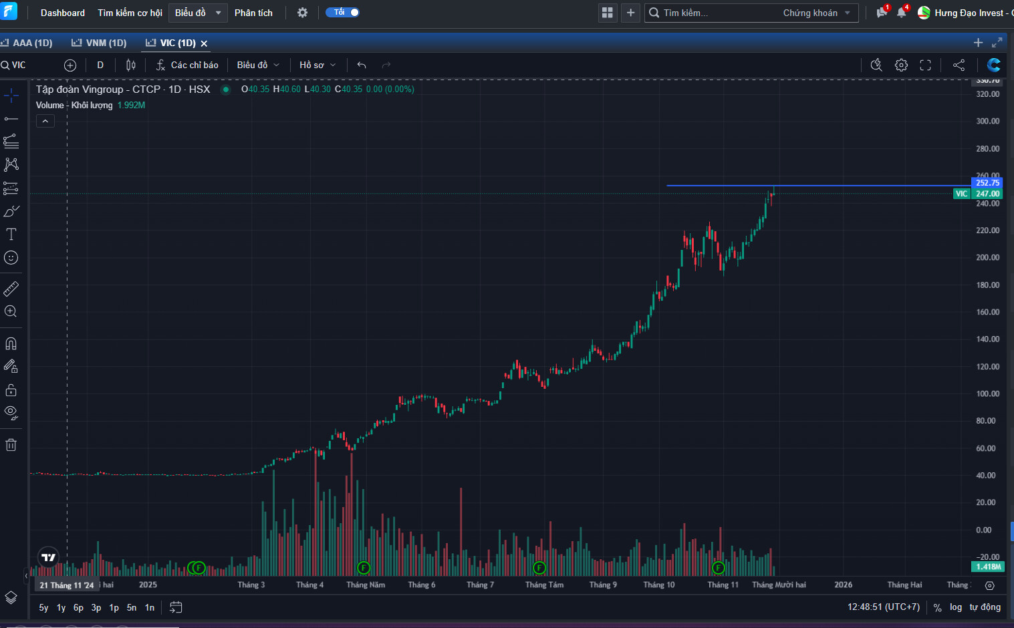Select the Text annotation tool
Viewport: 1014px width, 628px height.
(11, 234)
